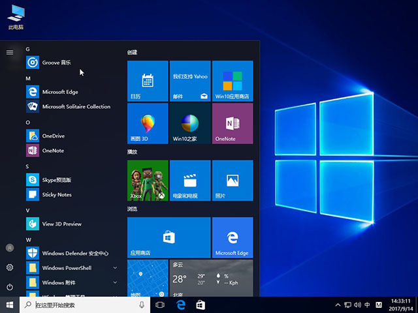Show hidden system tray icons
The height and width of the screenshot is (313, 418).
click(x=338, y=305)
